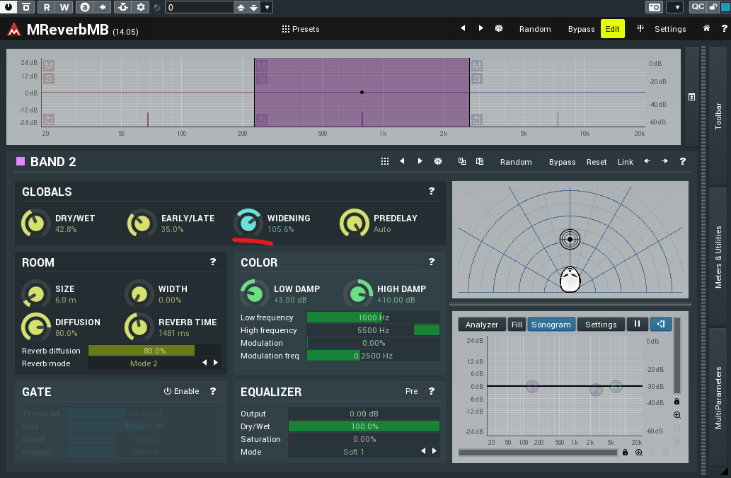The height and width of the screenshot is (478, 731).
Task: Click the Predelay knob
Action: (x=355, y=223)
